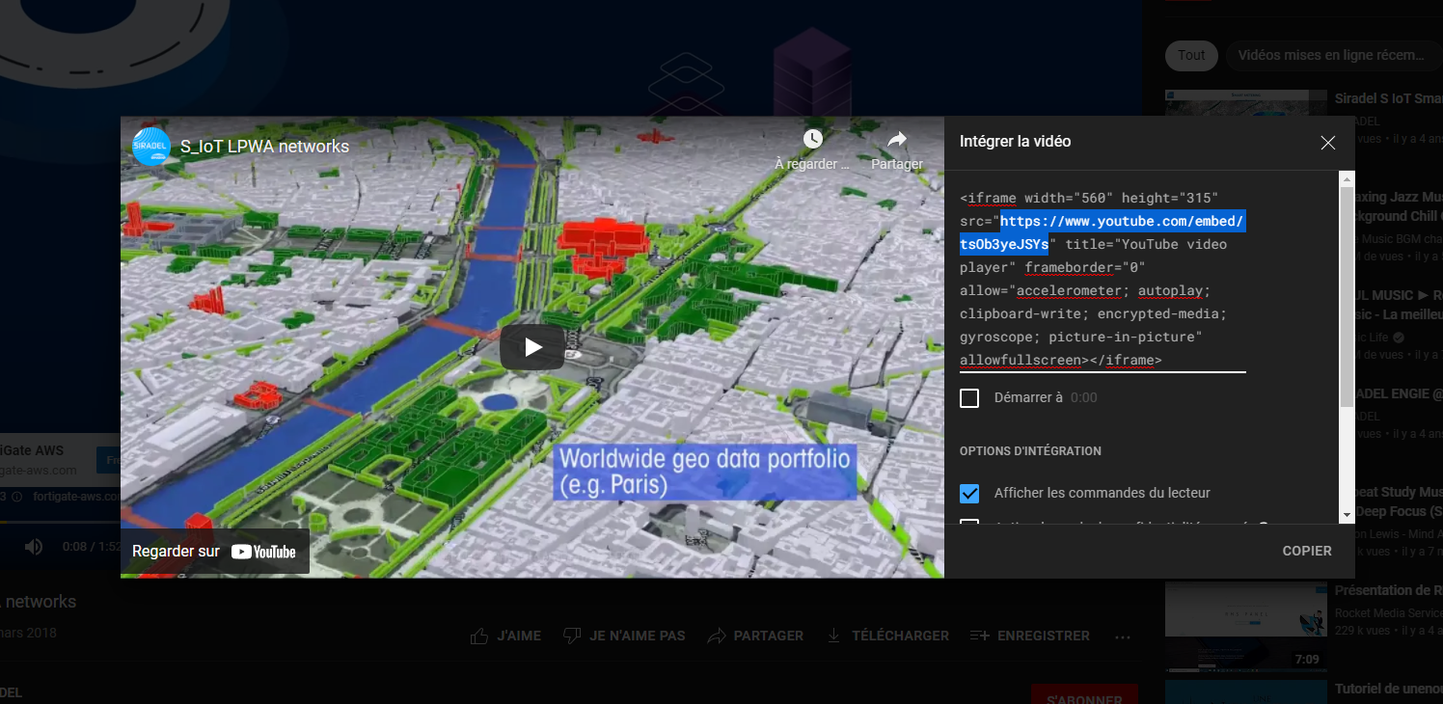1443x704 pixels.
Task: Dislike the video with JE N'AIME PAS
Action: pyautogui.click(x=623, y=636)
